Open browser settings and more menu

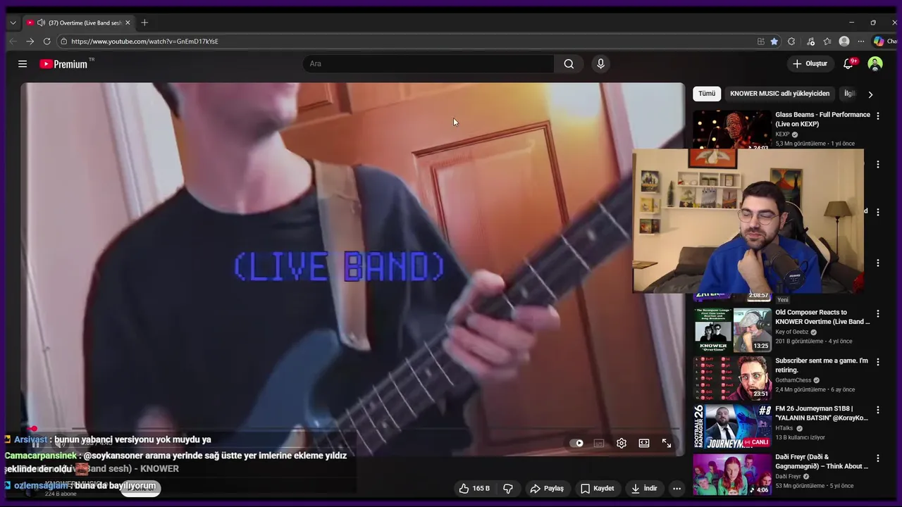pyautogui.click(x=860, y=42)
